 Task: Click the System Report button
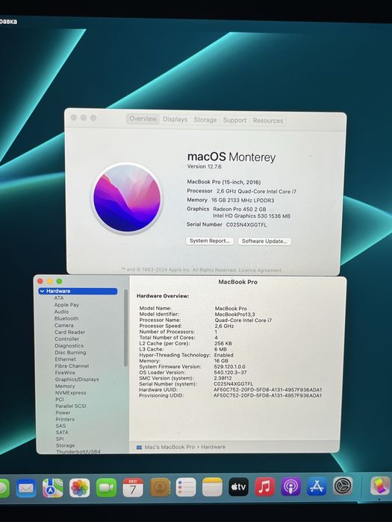tap(210, 241)
